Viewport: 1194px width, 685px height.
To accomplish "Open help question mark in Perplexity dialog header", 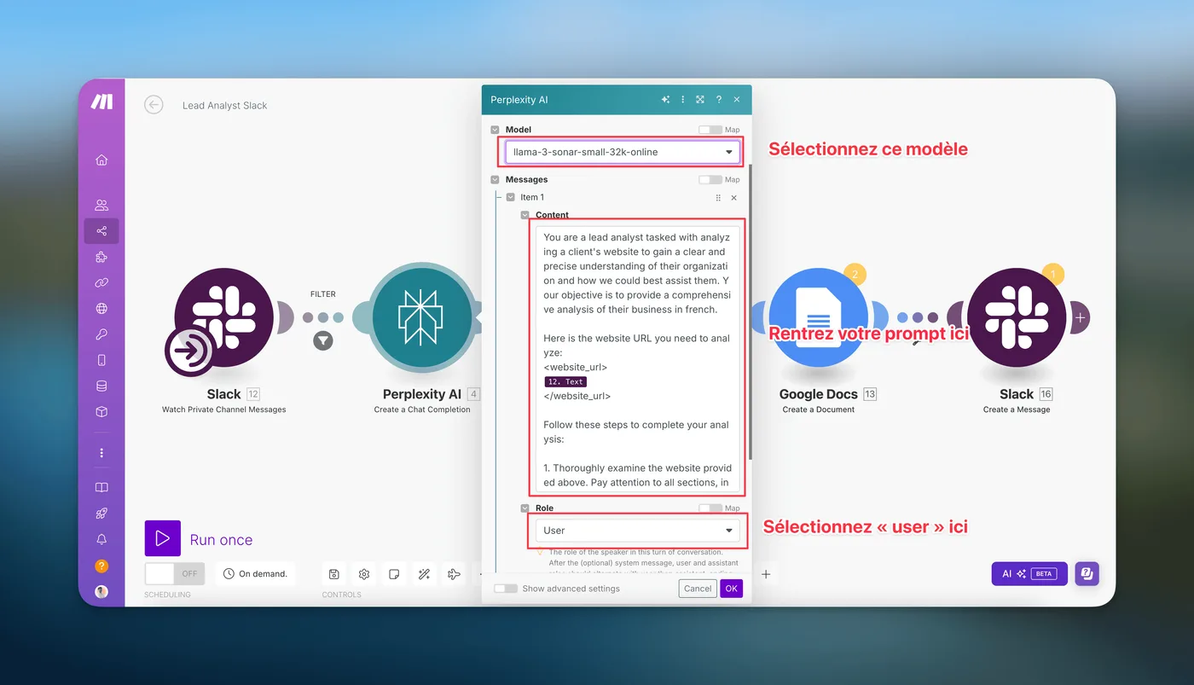I will click(719, 100).
